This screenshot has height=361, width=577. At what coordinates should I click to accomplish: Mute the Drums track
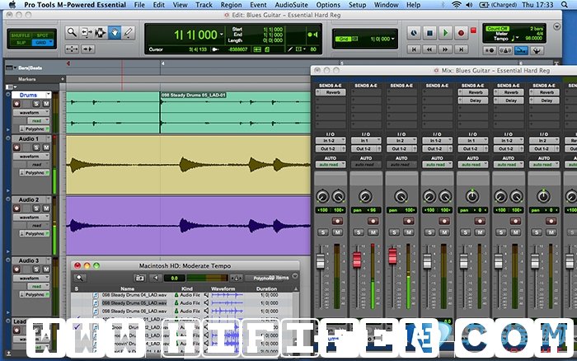46,104
